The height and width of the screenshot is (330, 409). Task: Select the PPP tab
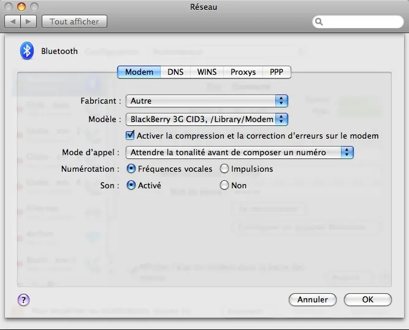click(x=277, y=72)
